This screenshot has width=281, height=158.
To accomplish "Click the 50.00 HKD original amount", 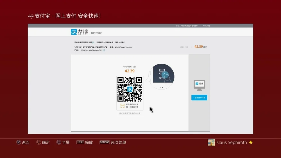I will click(x=184, y=47).
